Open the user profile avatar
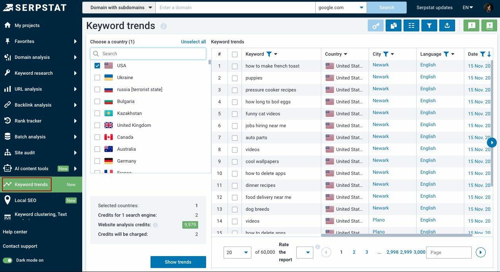Image resolution: width=500 pixels, height=272 pixels. (488, 7)
